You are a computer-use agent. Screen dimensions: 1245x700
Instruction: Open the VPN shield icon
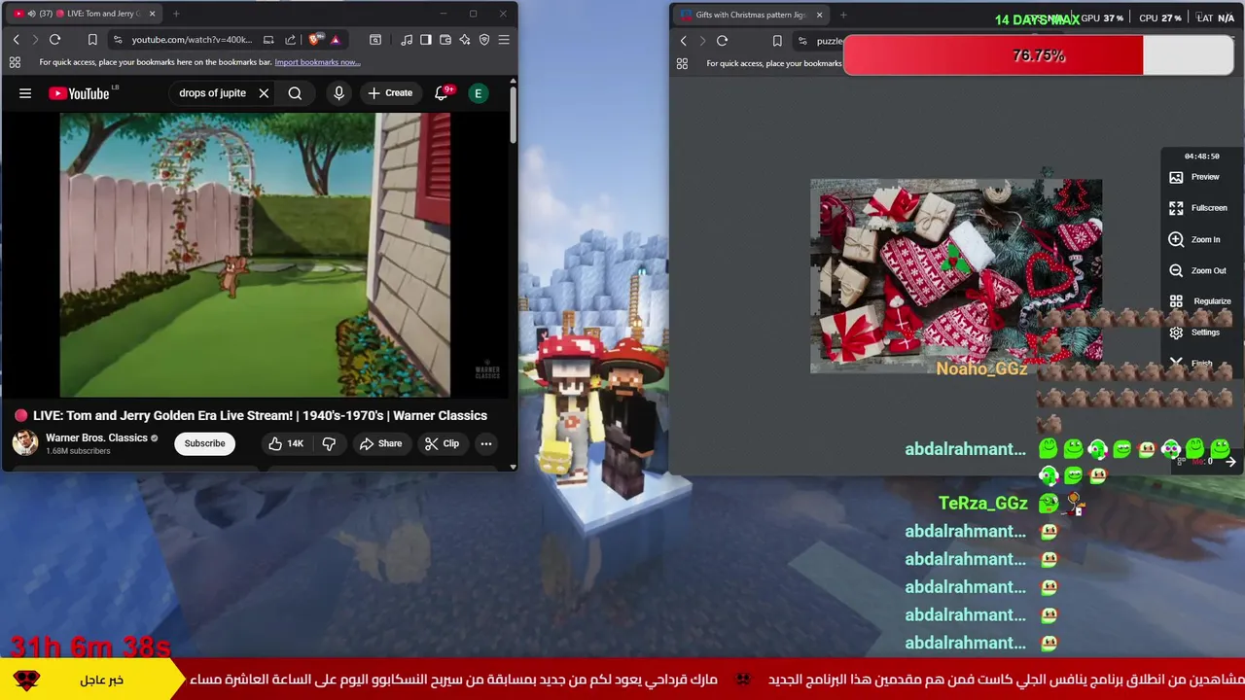484,40
